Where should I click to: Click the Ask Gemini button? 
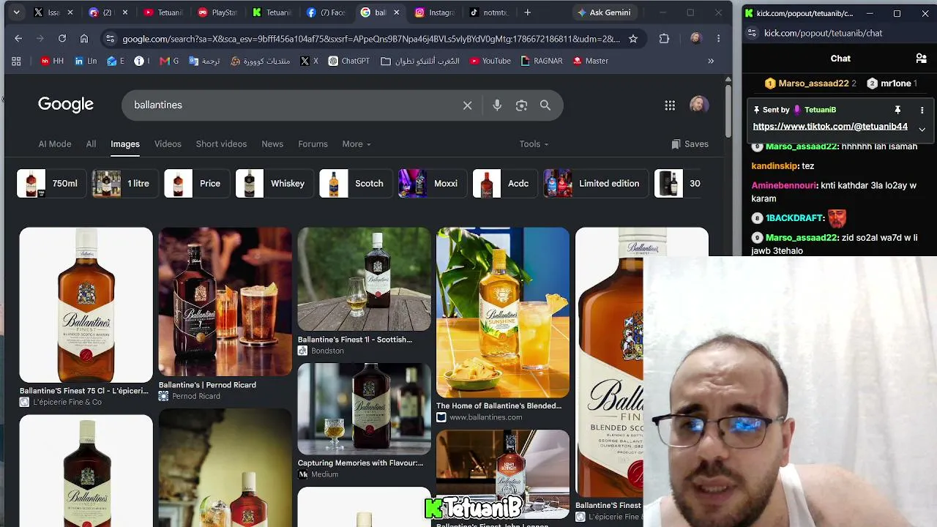click(x=604, y=12)
